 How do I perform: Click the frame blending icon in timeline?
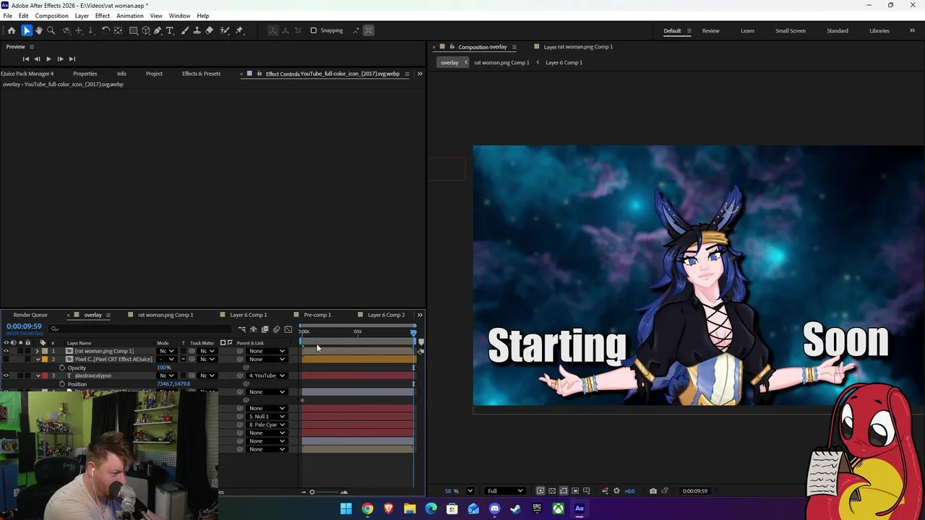264,329
